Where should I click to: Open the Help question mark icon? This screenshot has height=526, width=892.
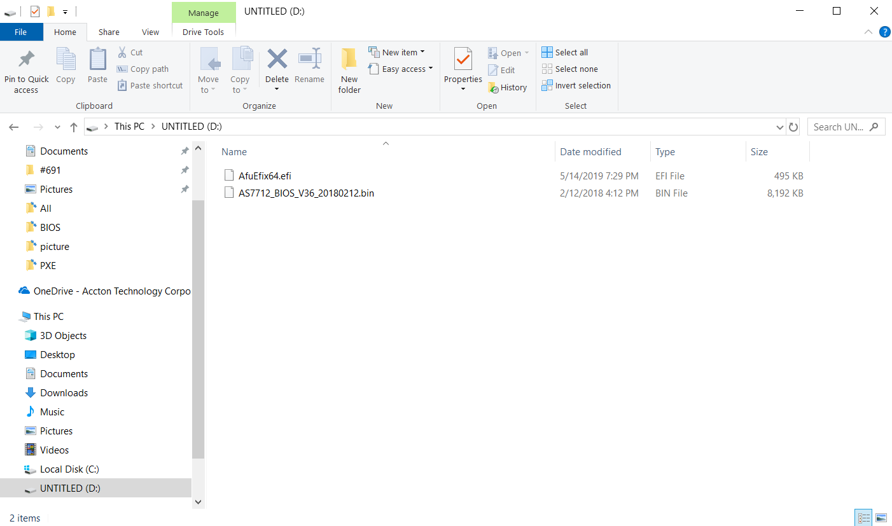tap(884, 32)
